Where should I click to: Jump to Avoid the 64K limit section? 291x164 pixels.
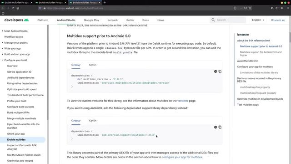click(x=247, y=61)
